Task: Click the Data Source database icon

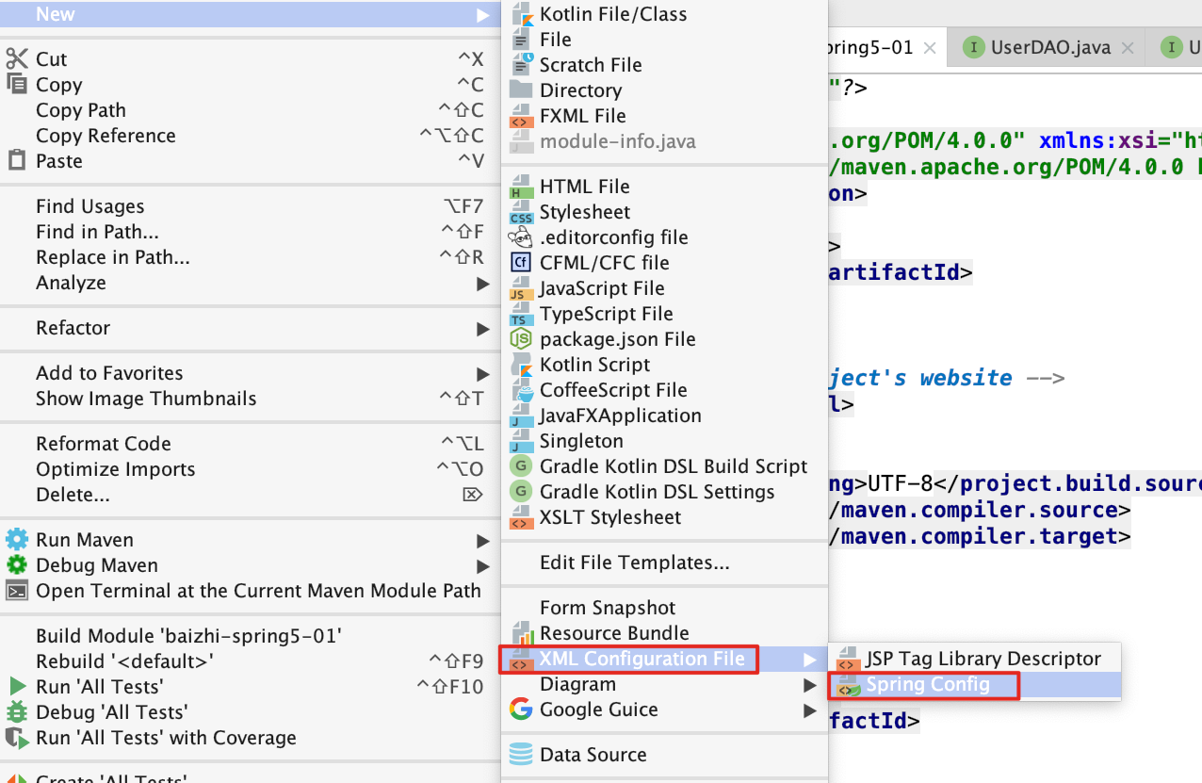Action: (x=521, y=755)
